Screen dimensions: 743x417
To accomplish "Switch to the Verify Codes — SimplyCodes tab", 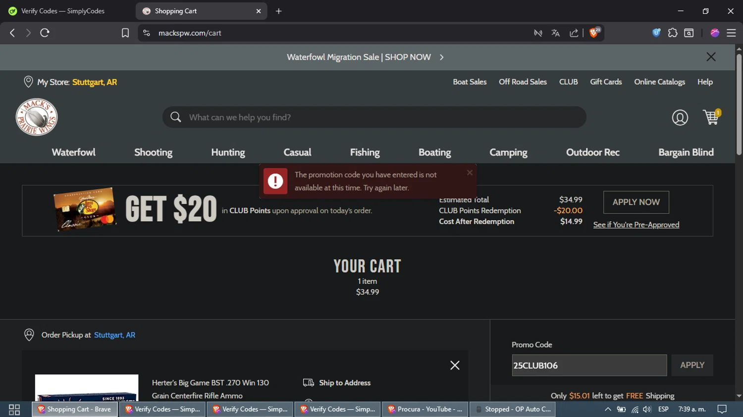I will [x=63, y=11].
